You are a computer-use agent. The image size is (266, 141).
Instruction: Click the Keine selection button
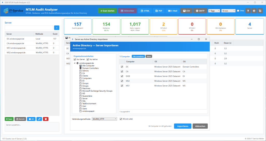click(149, 56)
